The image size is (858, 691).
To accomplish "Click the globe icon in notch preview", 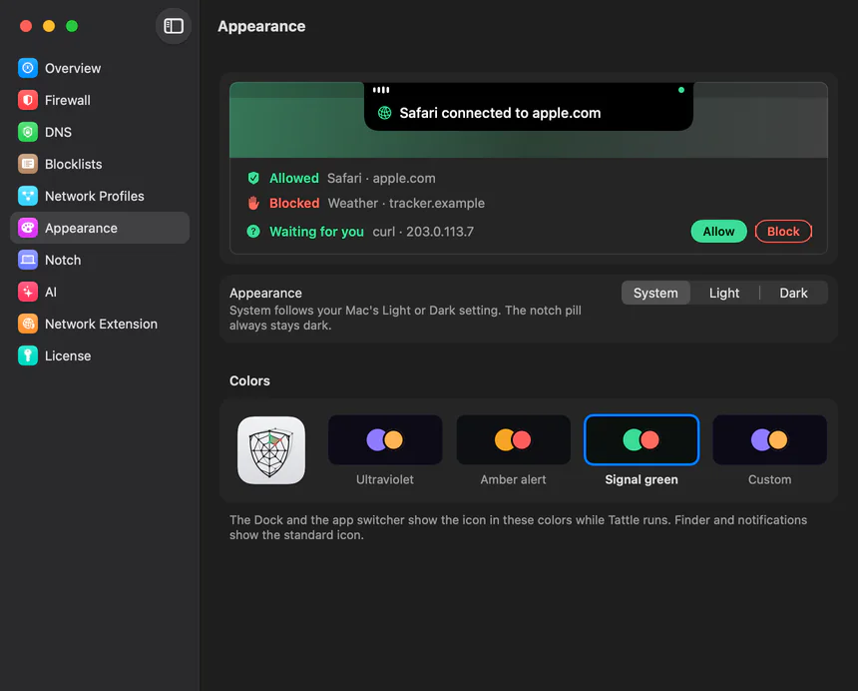I will pyautogui.click(x=385, y=113).
